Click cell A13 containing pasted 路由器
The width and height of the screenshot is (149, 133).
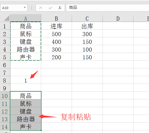click(x=26, y=119)
